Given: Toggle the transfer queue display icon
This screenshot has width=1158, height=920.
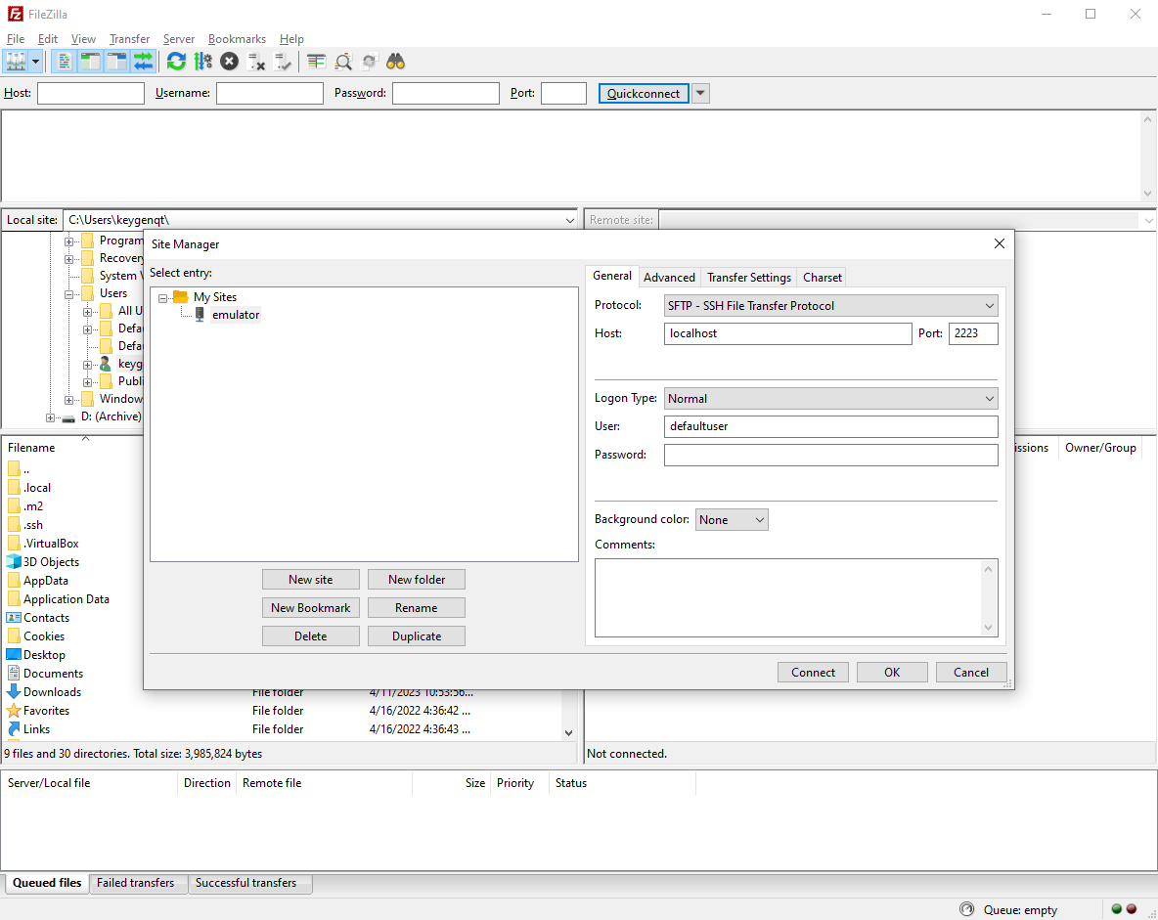Looking at the screenshot, I should [143, 62].
